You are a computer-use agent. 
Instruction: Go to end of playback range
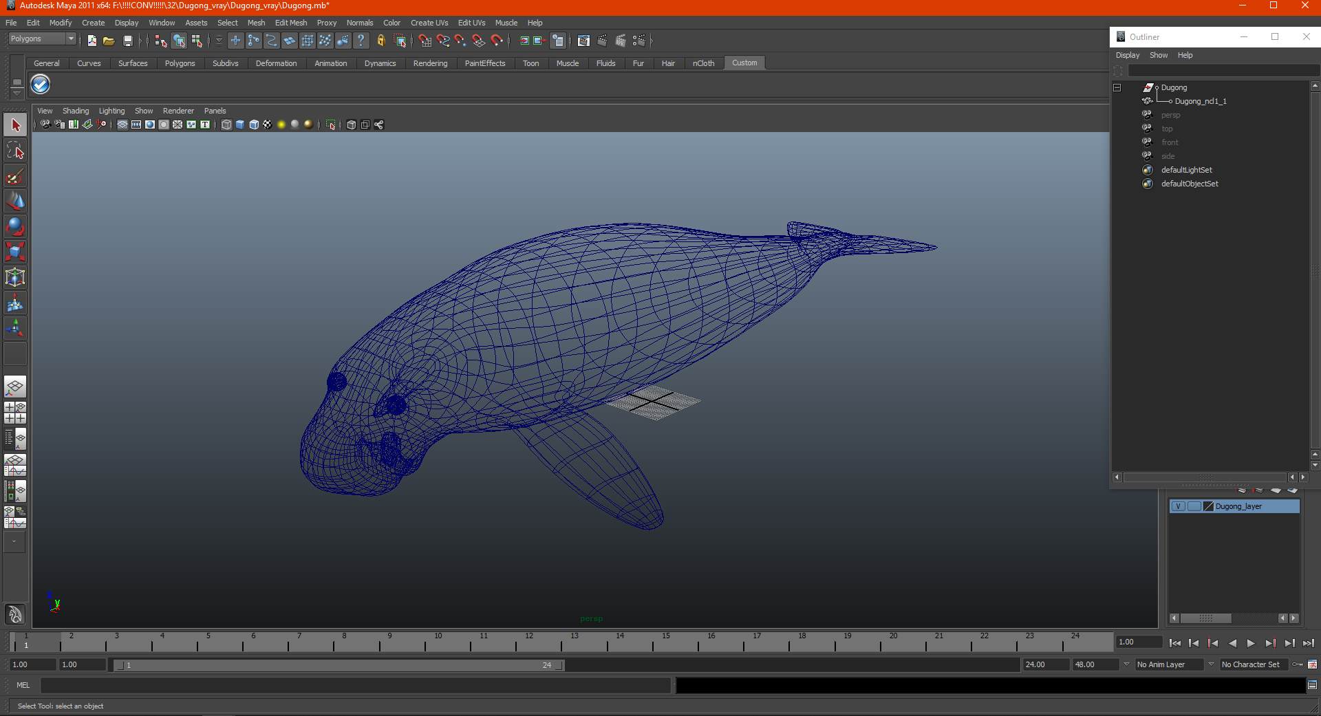(x=1309, y=643)
